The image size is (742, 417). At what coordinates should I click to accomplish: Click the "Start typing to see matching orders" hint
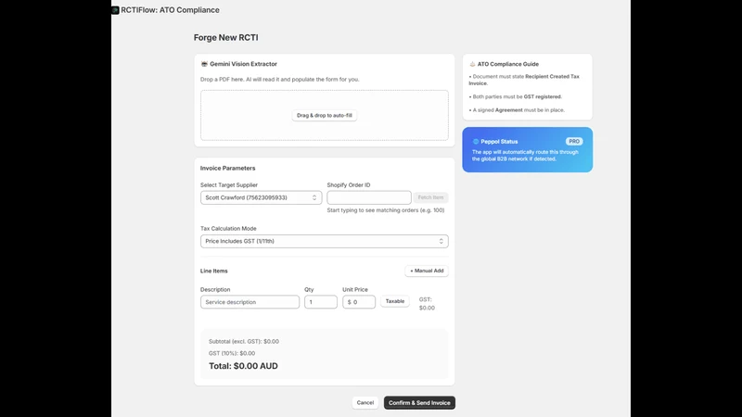click(386, 210)
